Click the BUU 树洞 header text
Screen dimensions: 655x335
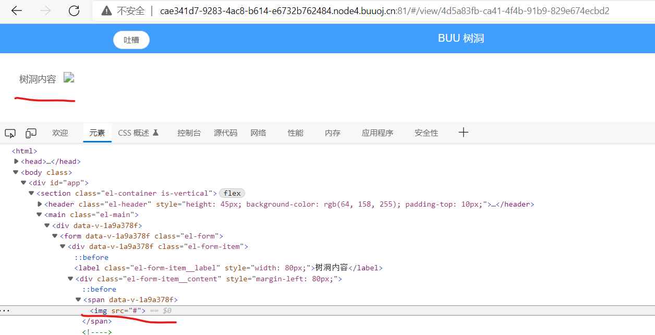460,38
